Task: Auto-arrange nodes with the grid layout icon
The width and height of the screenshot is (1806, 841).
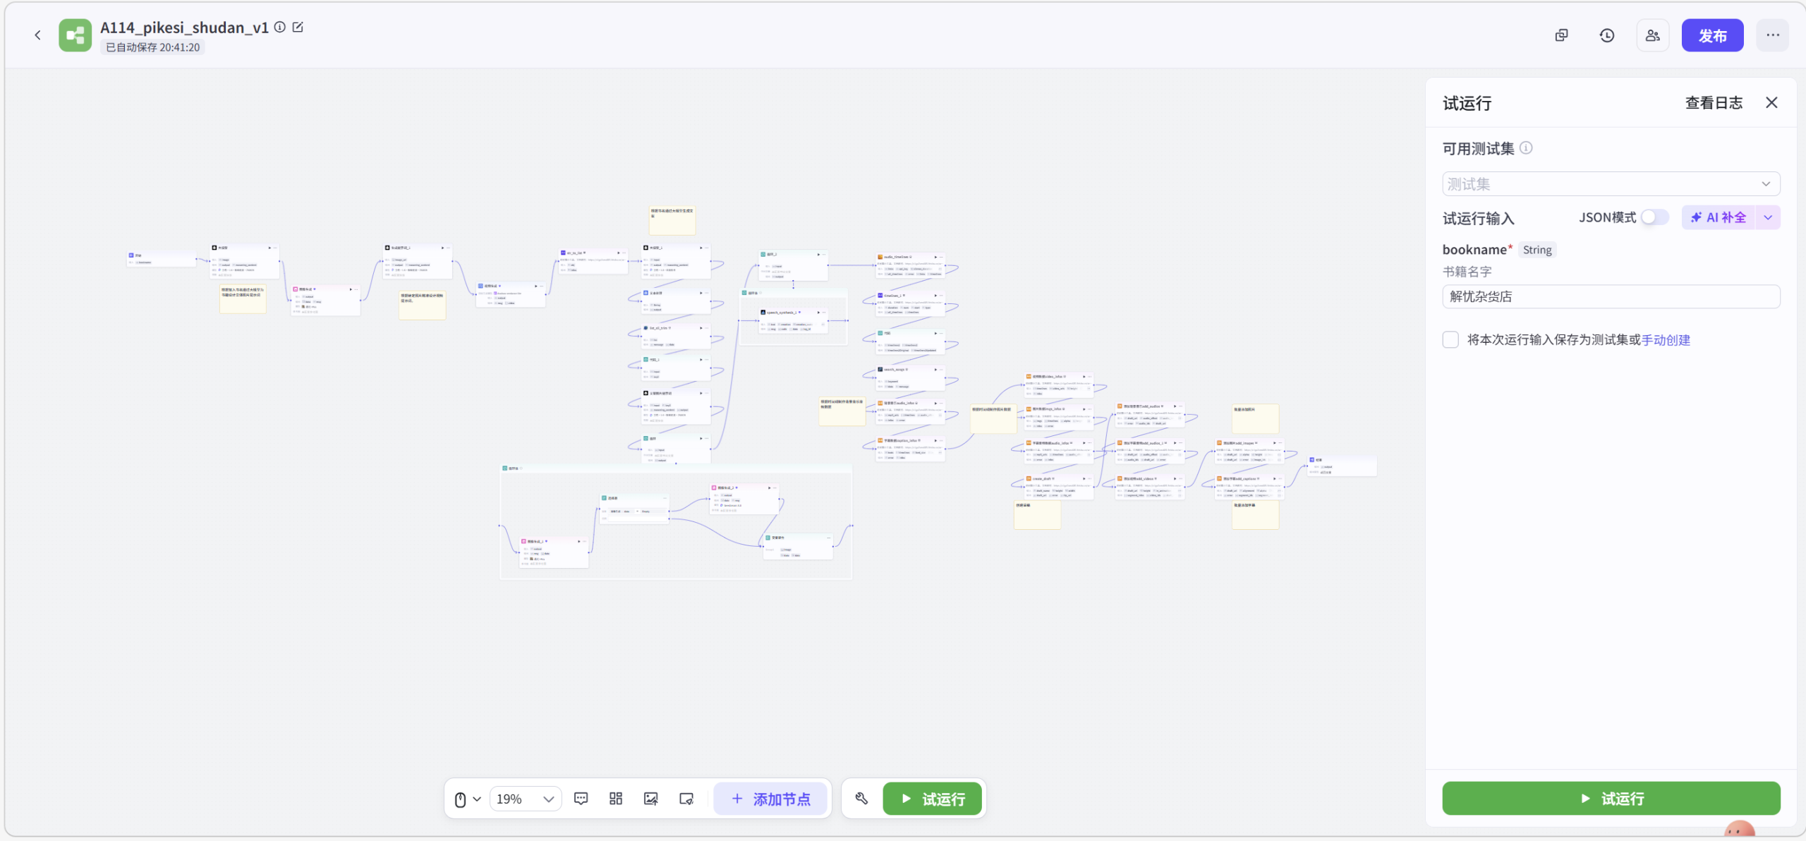Action: (616, 799)
